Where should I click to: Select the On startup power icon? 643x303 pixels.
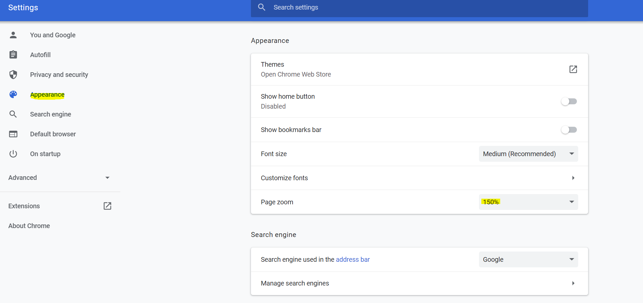(13, 153)
